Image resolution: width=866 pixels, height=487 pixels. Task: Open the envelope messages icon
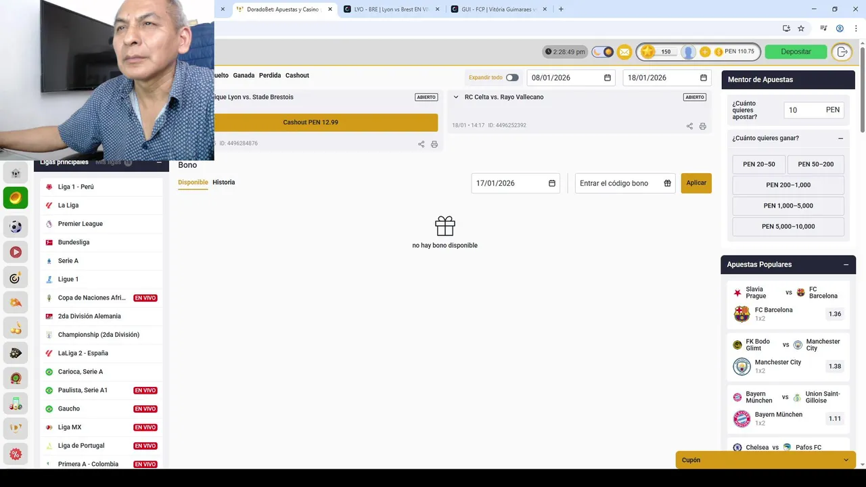coord(624,52)
